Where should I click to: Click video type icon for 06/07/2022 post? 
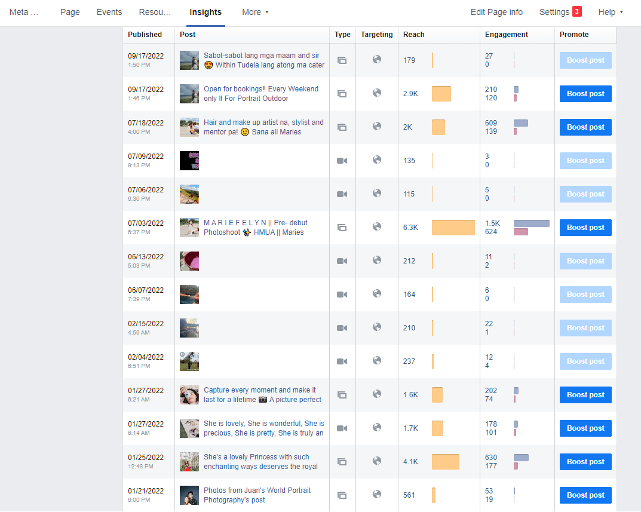click(x=342, y=295)
